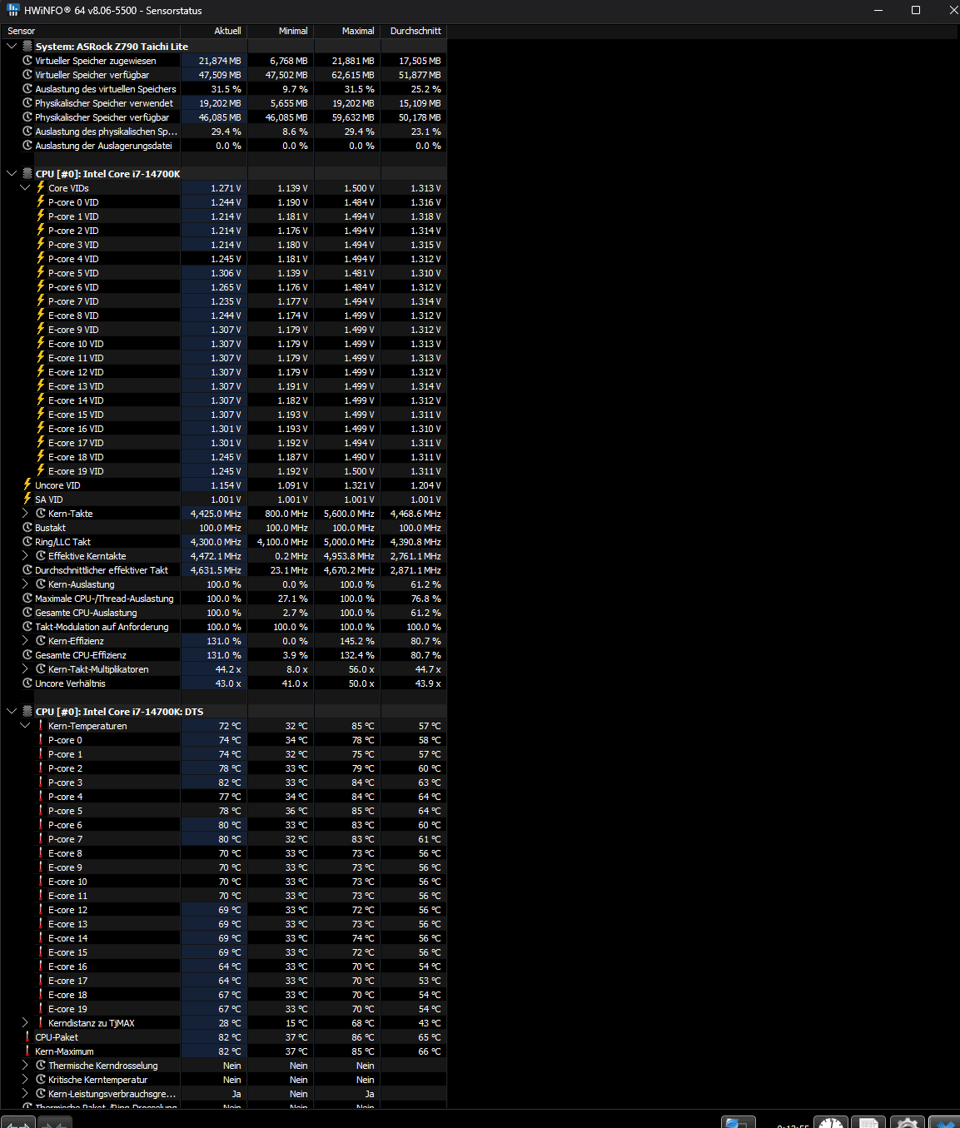Image resolution: width=960 pixels, height=1128 pixels.
Task: Click the chip icon beside CPU [#0] DTS header
Action: (27, 712)
